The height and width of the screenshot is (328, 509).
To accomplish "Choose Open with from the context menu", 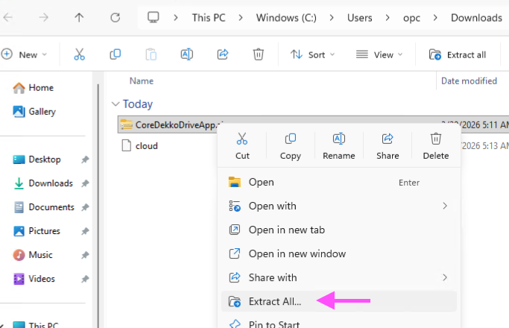I will coord(338,206).
